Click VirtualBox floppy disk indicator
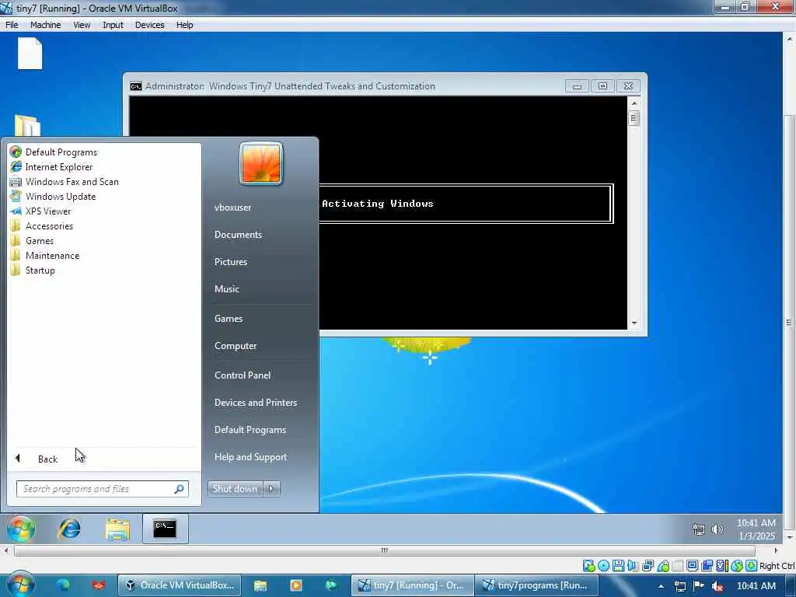The width and height of the screenshot is (796, 597). click(618, 566)
